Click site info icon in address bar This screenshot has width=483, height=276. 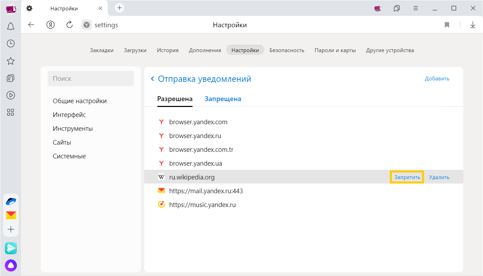87,25
